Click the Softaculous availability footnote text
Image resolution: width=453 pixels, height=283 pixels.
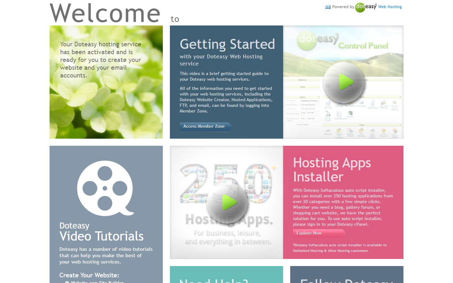340,248
